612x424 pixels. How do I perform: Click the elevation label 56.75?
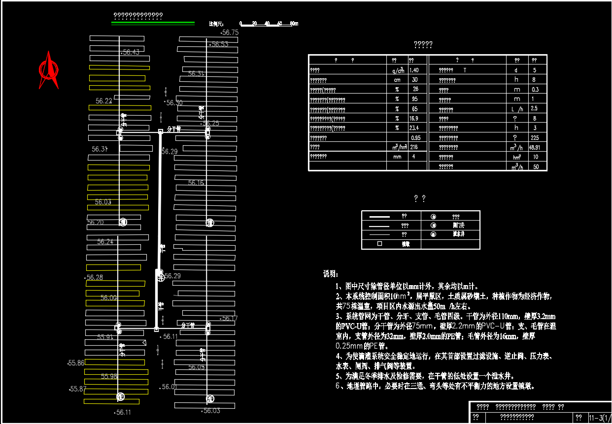click(x=230, y=33)
